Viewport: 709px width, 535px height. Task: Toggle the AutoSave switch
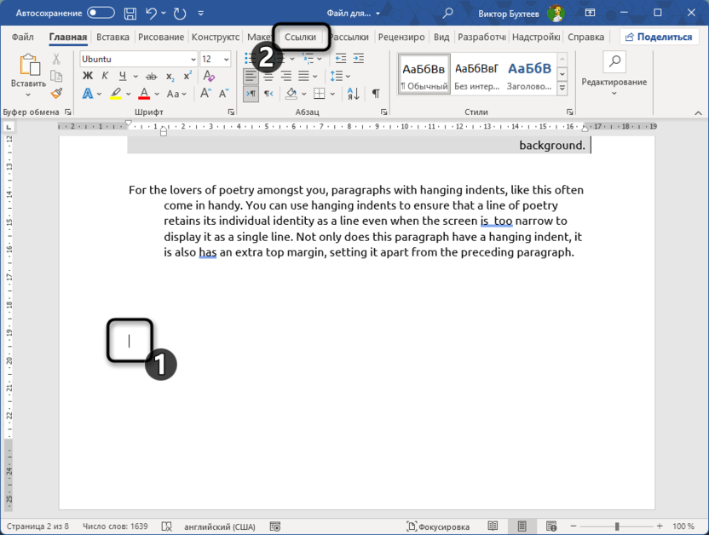pos(101,14)
